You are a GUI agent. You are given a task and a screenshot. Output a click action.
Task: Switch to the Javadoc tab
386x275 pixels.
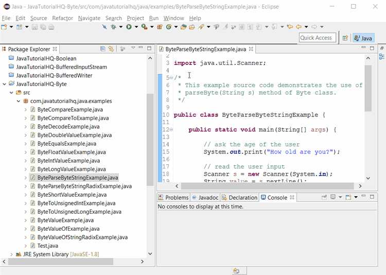click(x=205, y=197)
